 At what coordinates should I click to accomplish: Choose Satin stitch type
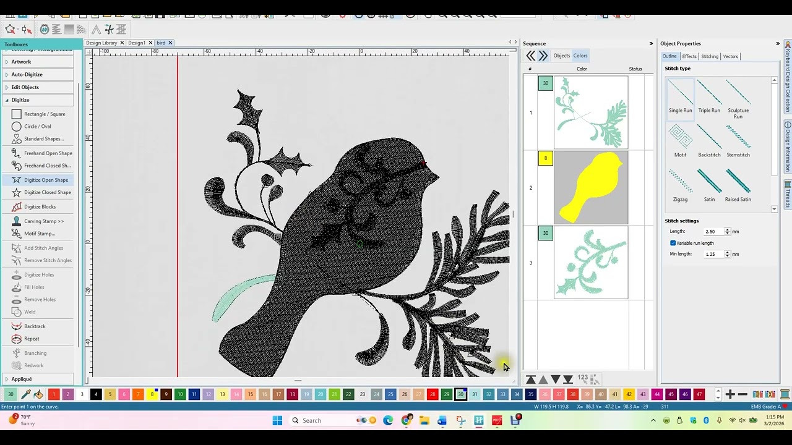point(709,185)
